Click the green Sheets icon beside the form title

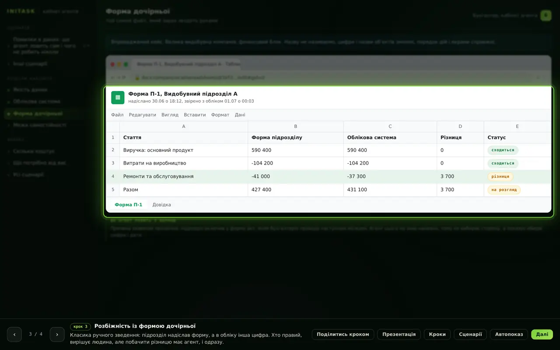click(118, 98)
